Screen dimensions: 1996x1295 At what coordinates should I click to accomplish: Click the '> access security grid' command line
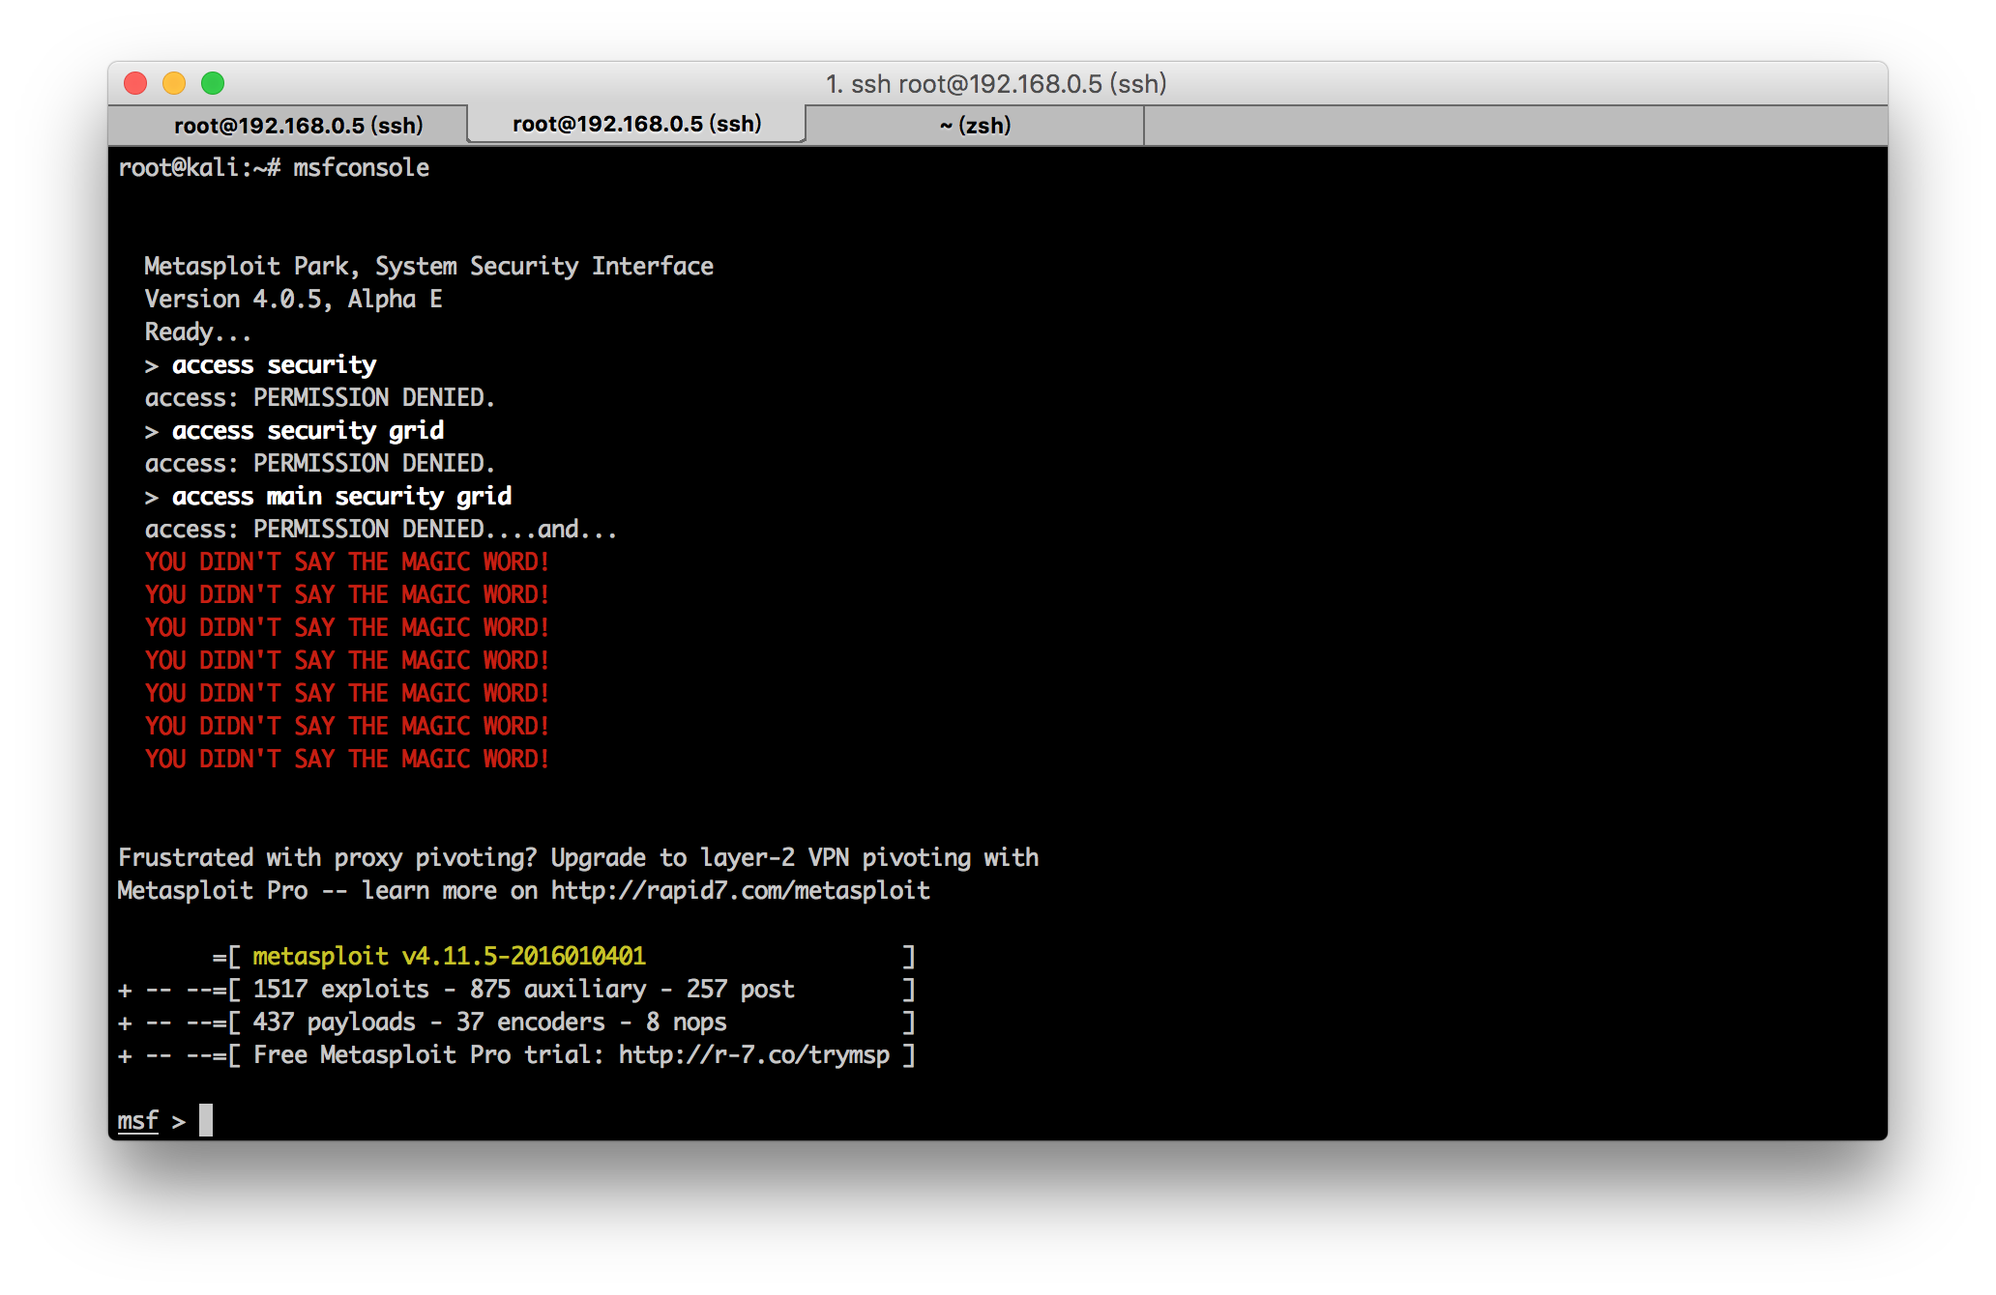pyautogui.click(x=294, y=430)
